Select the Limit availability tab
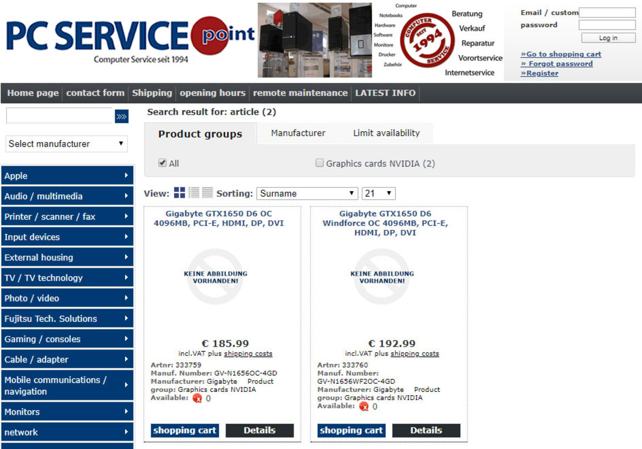Viewport: 642px width, 449px height. pos(386,133)
